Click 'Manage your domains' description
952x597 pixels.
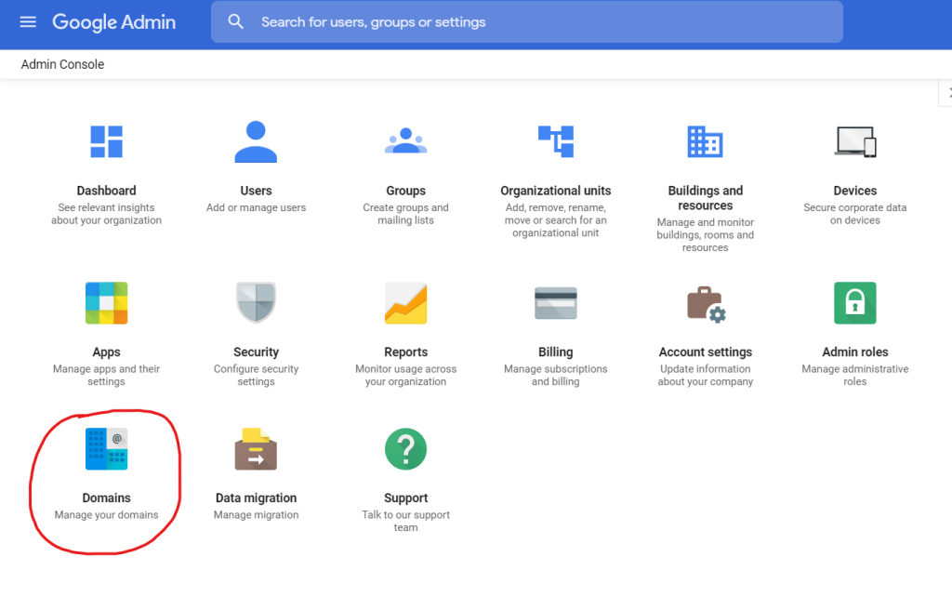point(106,515)
